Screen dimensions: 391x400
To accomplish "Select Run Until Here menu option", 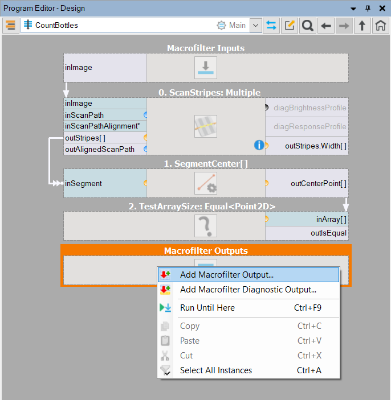I will click(207, 308).
